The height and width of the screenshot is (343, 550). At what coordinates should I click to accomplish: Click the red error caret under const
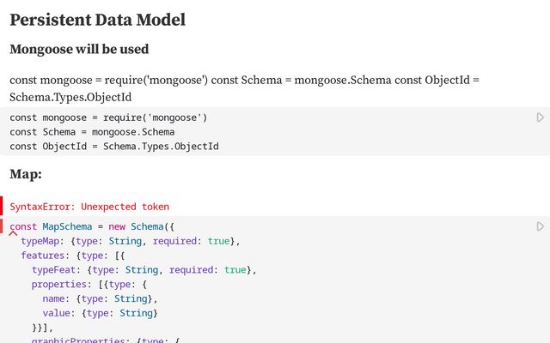coord(14,233)
